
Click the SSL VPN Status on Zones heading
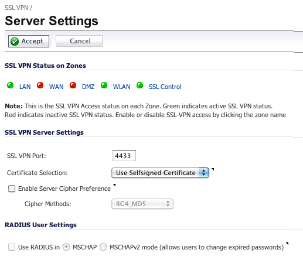coord(45,66)
